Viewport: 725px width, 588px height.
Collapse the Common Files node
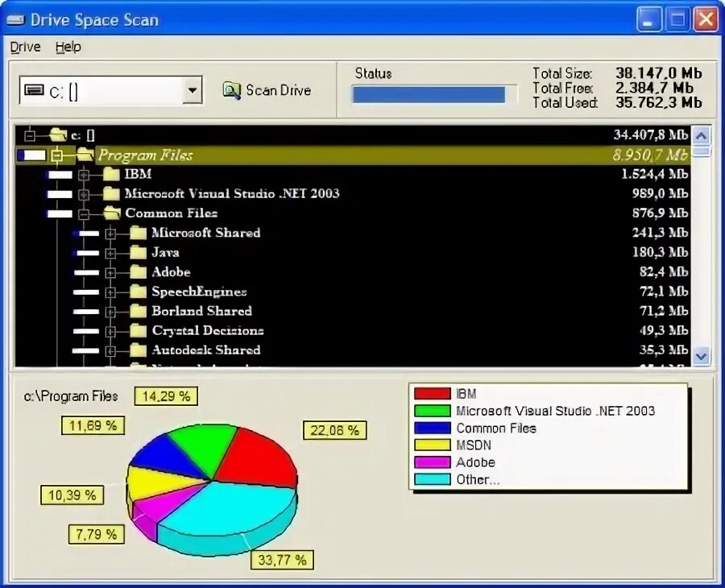(x=84, y=213)
